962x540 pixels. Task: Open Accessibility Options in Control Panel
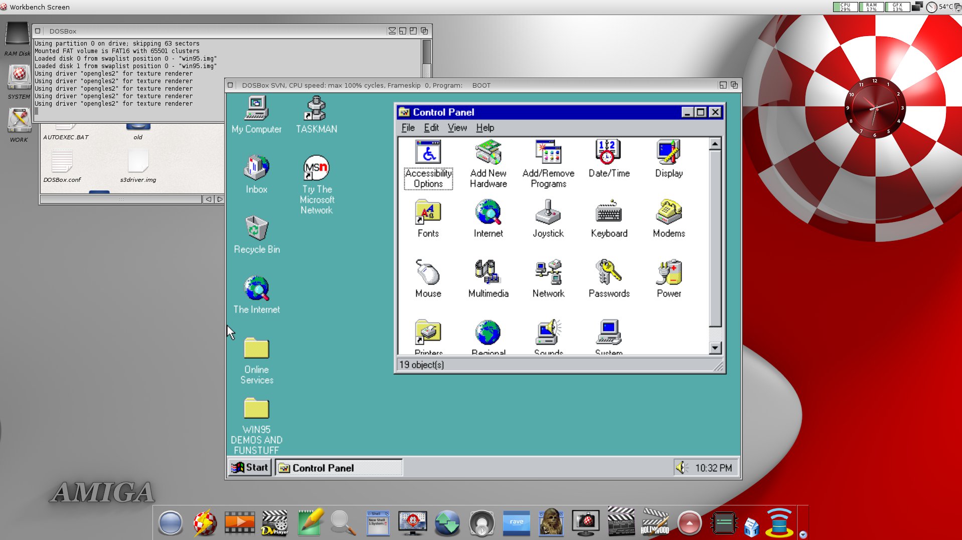(428, 164)
